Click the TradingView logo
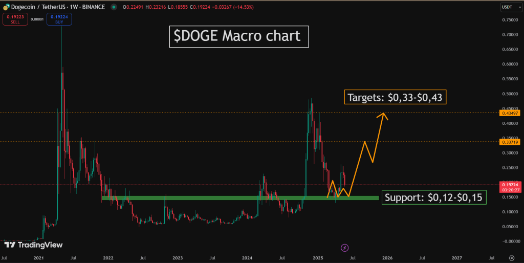The height and width of the screenshot is (263, 524). (33, 245)
